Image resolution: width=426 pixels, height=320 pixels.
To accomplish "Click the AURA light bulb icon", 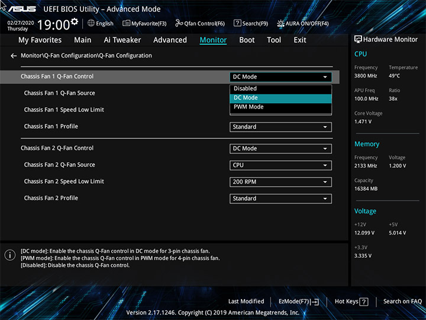I will (x=280, y=24).
